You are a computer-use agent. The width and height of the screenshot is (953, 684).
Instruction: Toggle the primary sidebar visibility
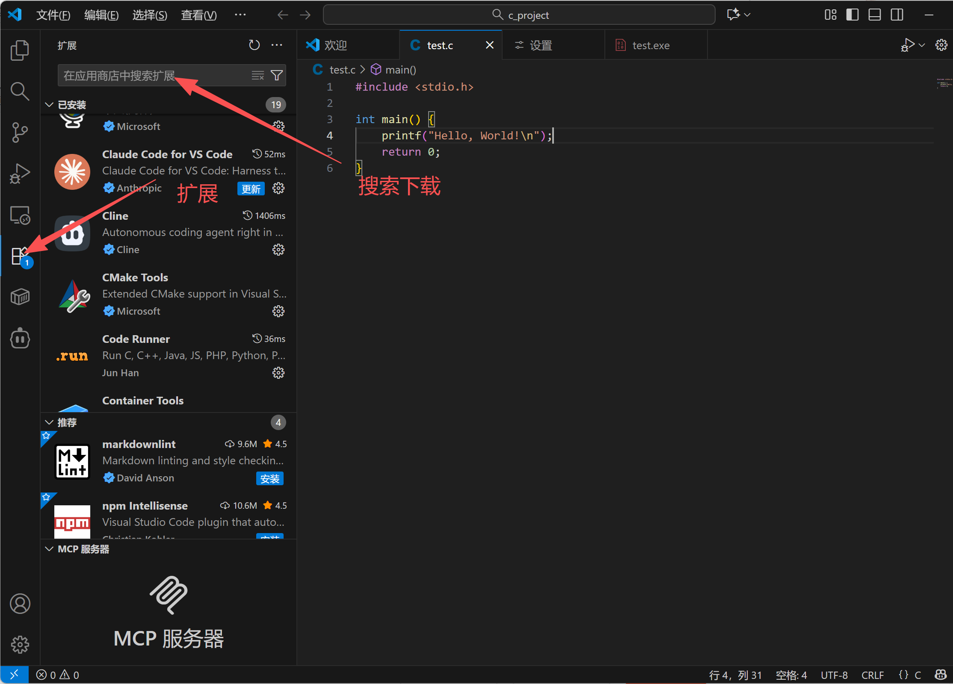tap(852, 14)
